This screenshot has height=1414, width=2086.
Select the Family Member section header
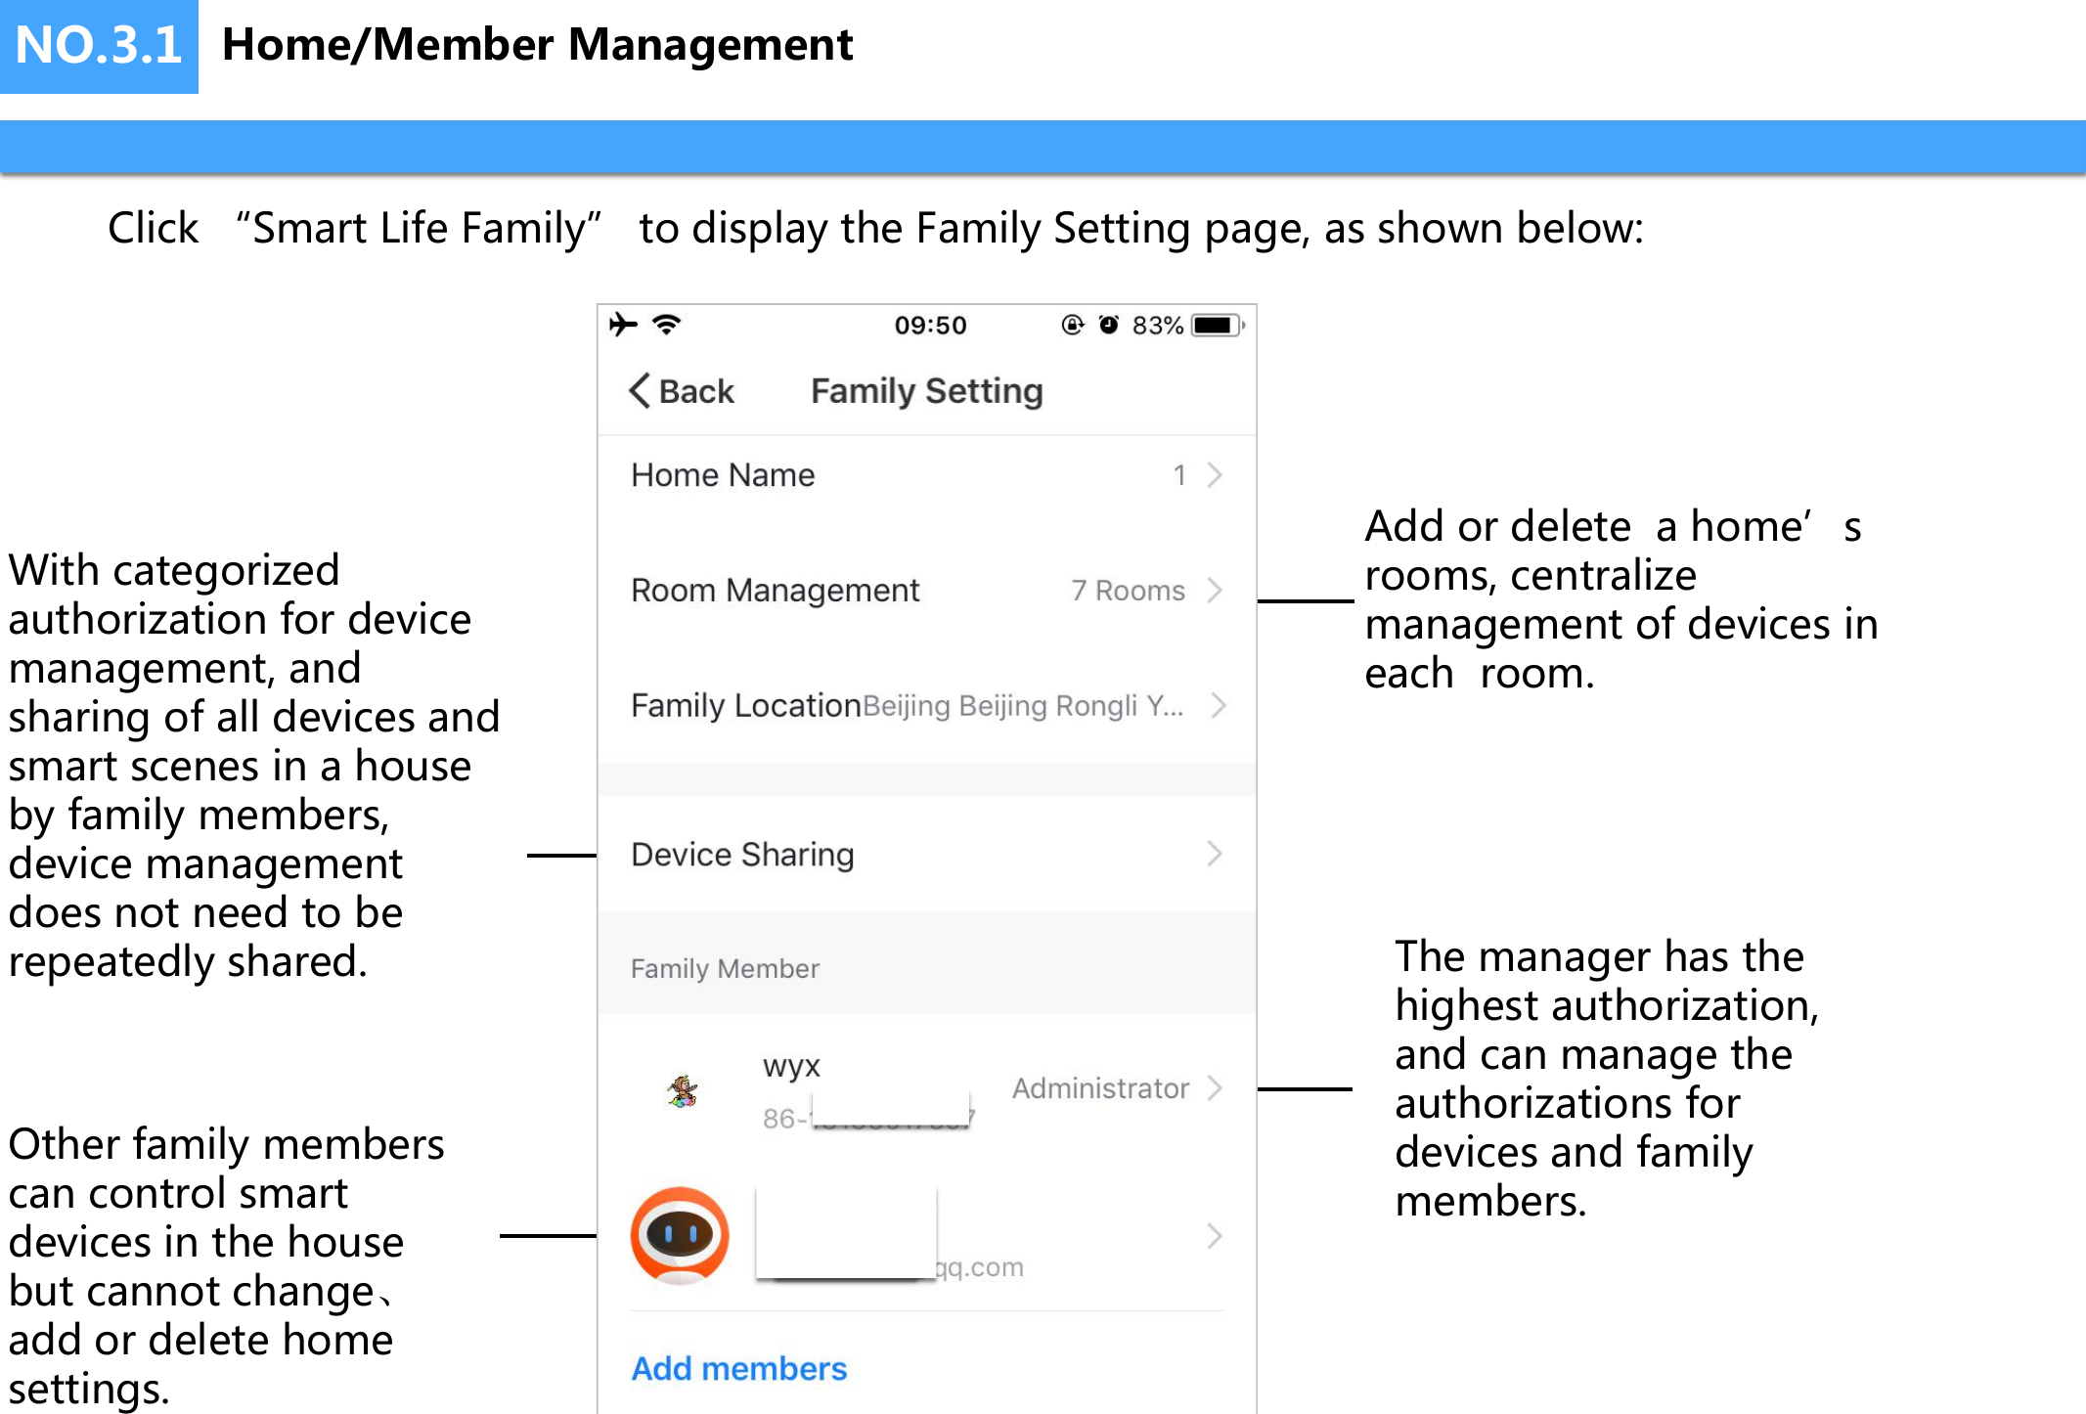point(725,968)
